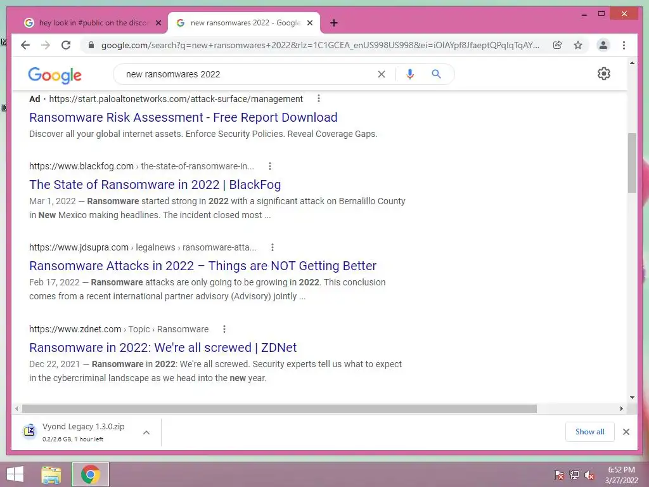Open the Windows Start menu

coord(15,474)
